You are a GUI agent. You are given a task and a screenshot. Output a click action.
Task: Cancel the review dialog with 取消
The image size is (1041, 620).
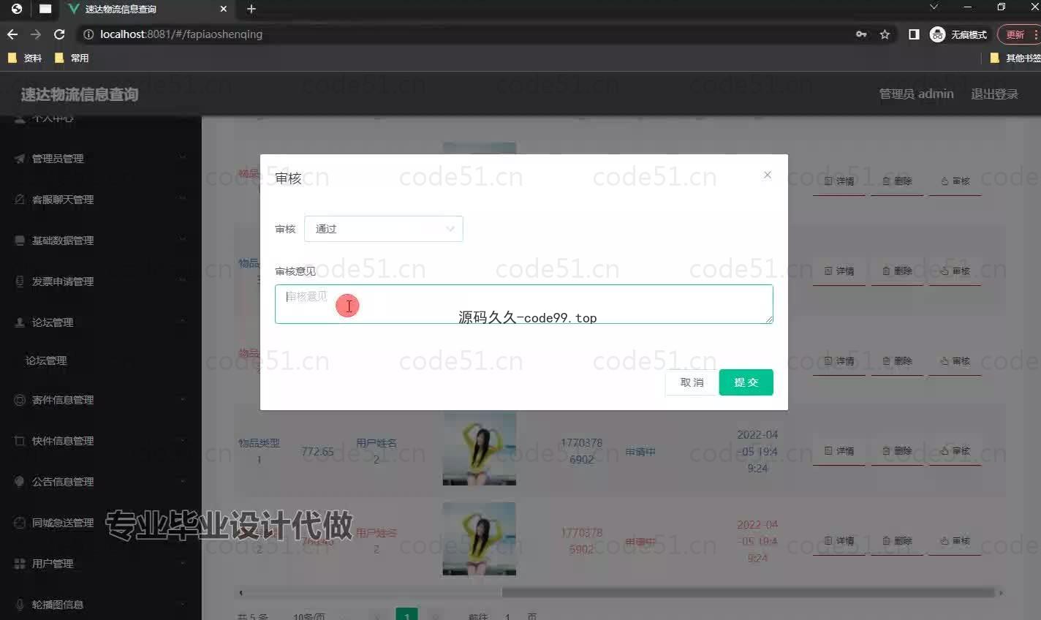(692, 382)
